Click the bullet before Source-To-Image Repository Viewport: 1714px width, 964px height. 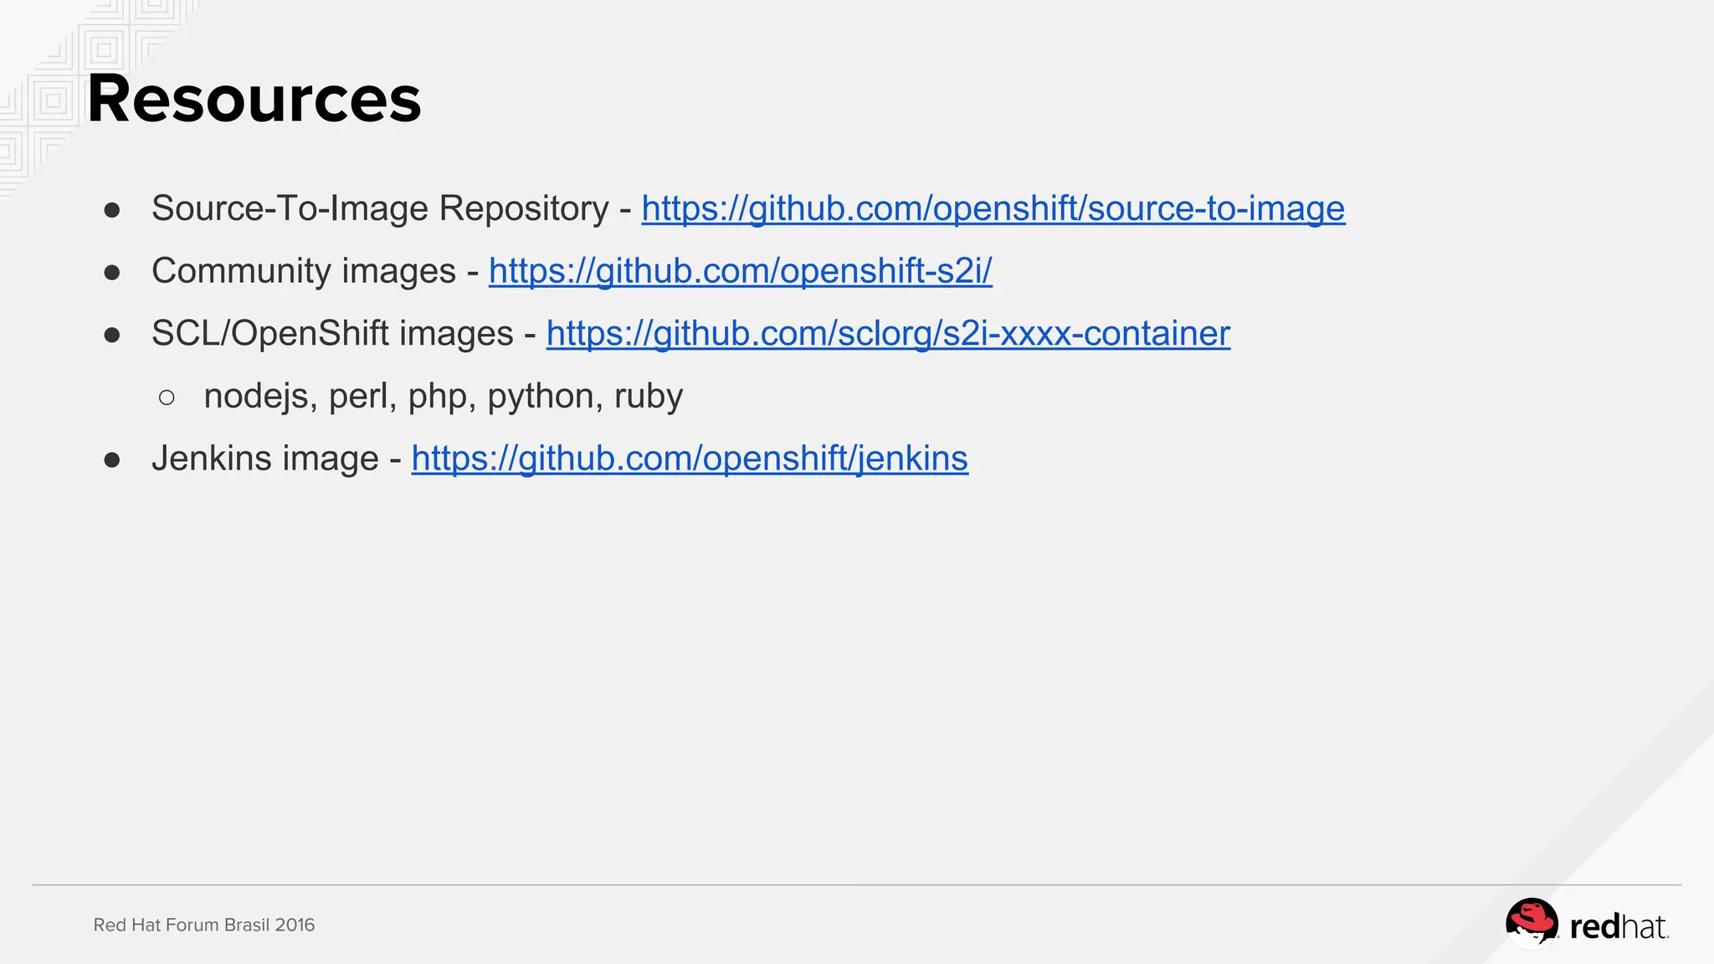pyautogui.click(x=112, y=210)
